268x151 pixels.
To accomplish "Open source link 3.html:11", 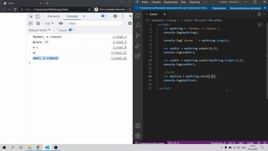I will click(x=119, y=53).
